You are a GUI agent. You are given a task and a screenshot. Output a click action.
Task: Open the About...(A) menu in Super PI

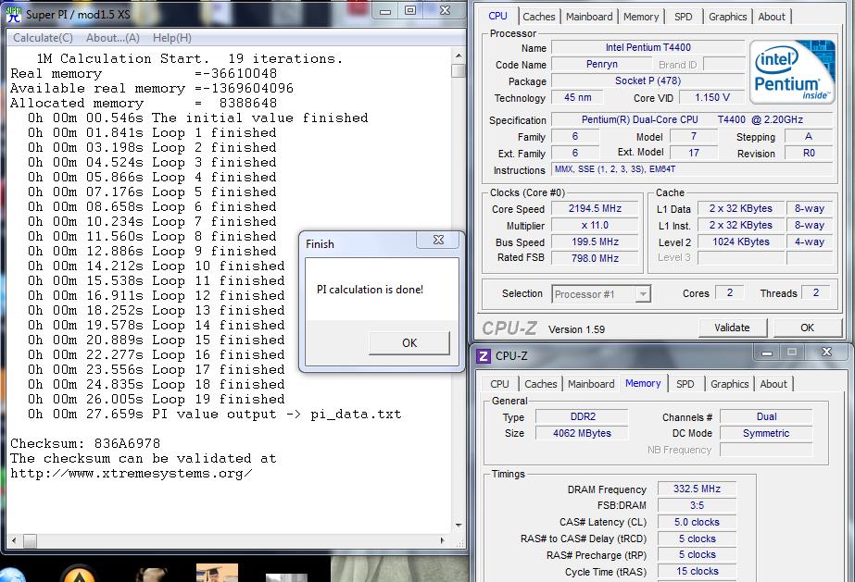point(113,38)
